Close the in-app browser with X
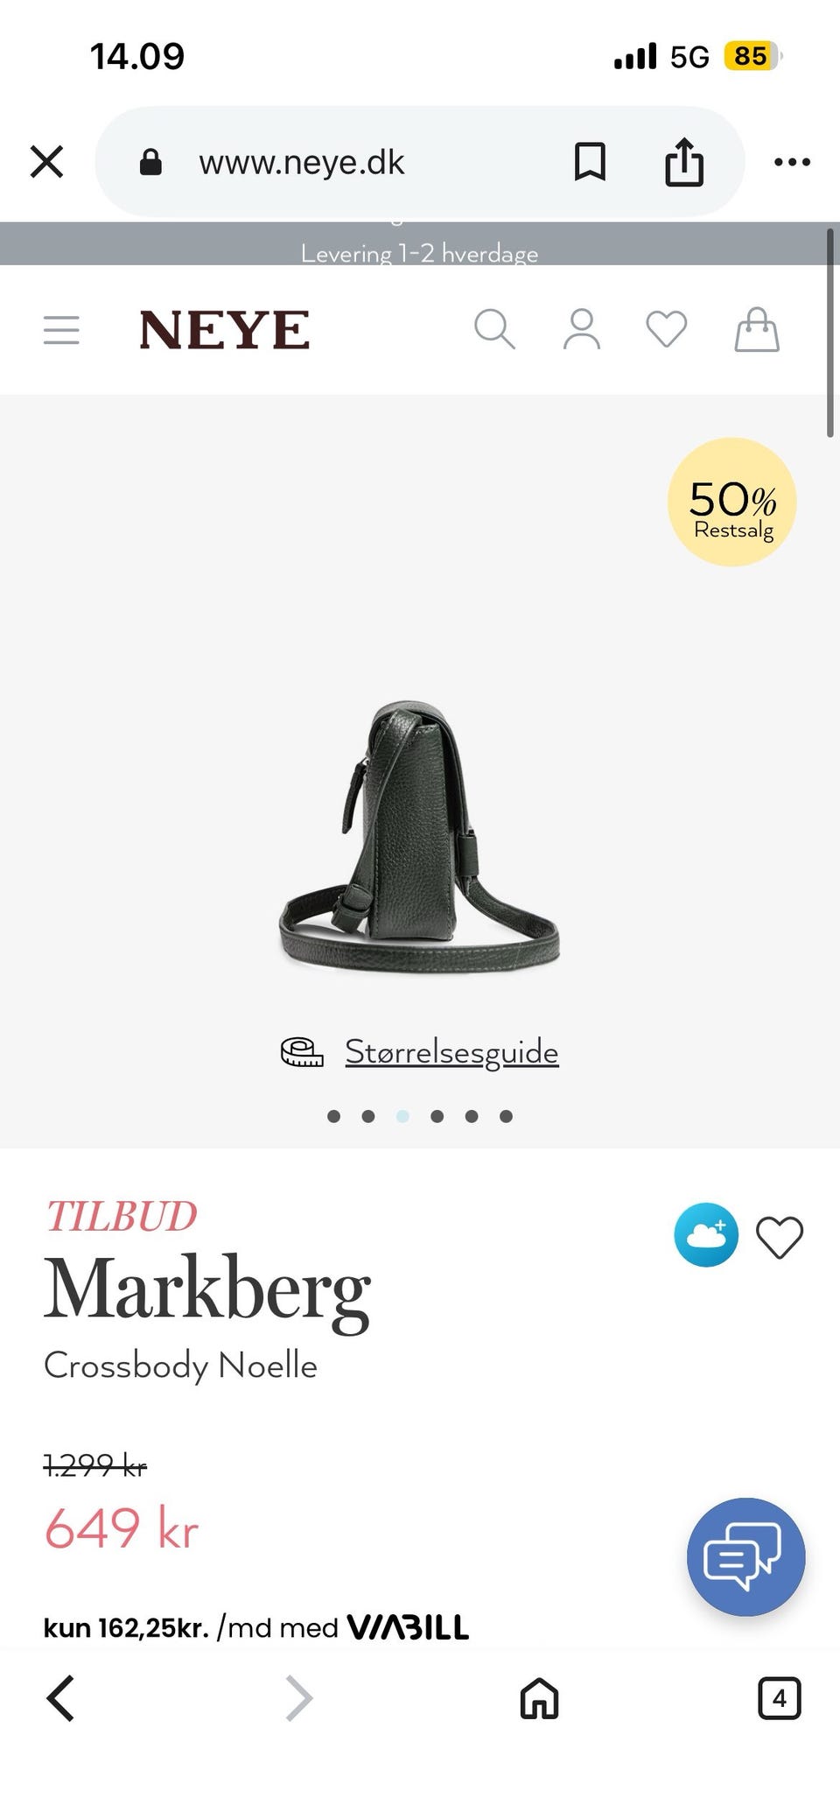Image resolution: width=840 pixels, height=1819 pixels. coord(47,162)
